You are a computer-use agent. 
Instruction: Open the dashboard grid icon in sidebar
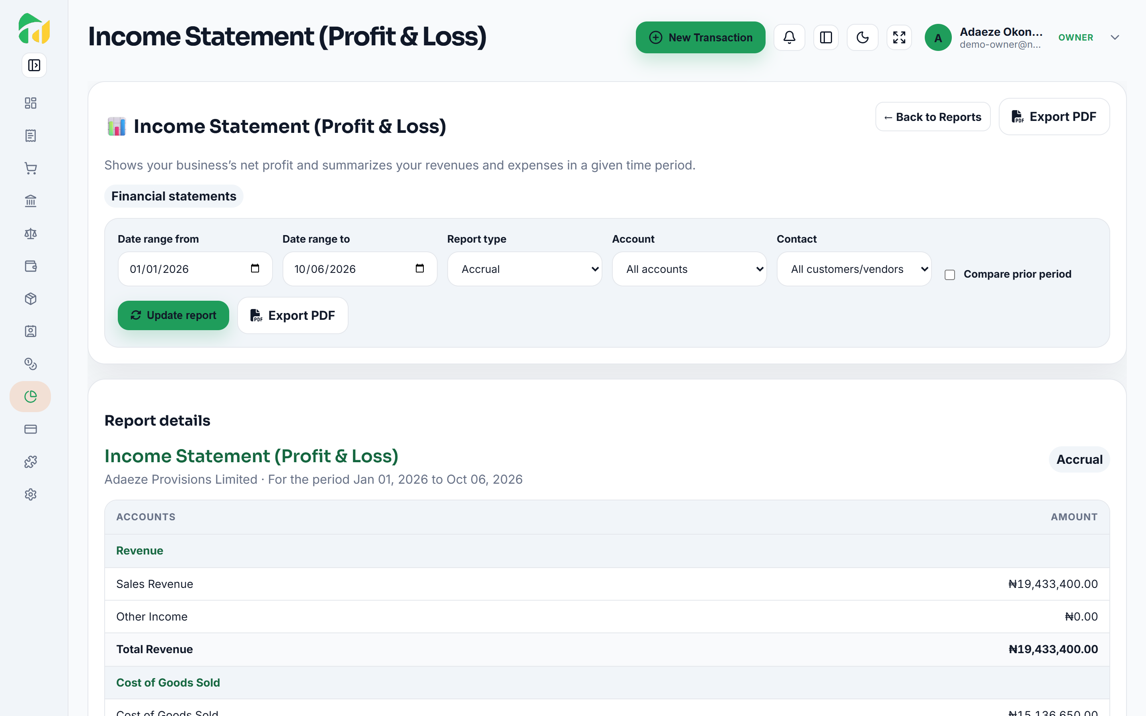31,103
